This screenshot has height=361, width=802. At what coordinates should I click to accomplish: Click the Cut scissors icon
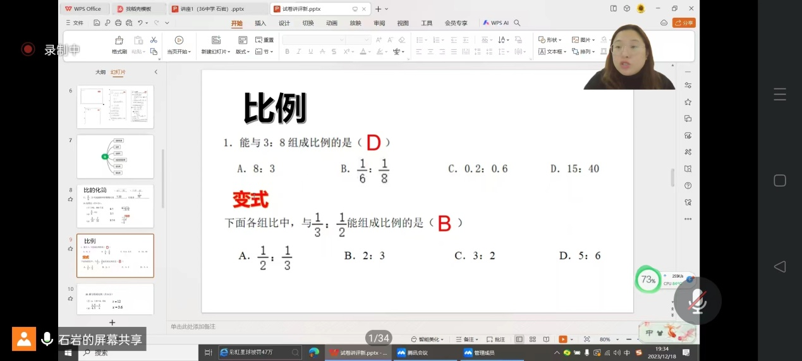click(x=154, y=40)
